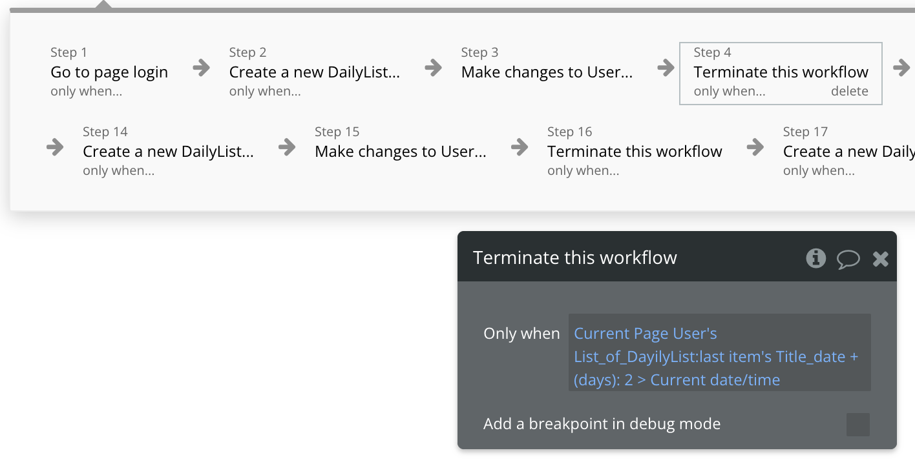Select Step 15 Make changes to User

pyautogui.click(x=401, y=151)
